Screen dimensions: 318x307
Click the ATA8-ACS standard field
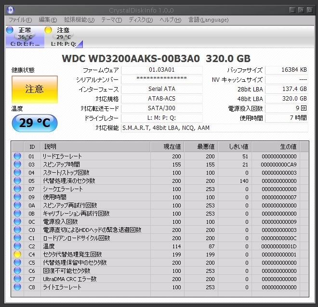coord(161,99)
